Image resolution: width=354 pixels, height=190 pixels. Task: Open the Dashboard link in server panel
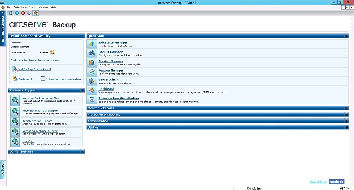pyautogui.click(x=25, y=79)
